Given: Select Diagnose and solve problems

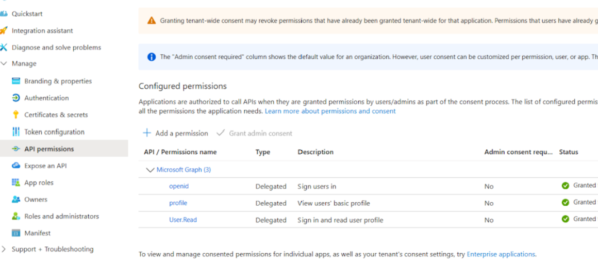Looking at the screenshot, I should tap(56, 47).
